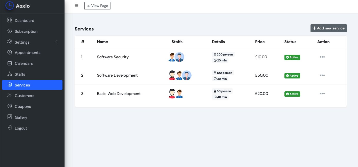The height and width of the screenshot is (167, 358).
Task: Expand the Settings submenu chevron
Action: (56, 42)
